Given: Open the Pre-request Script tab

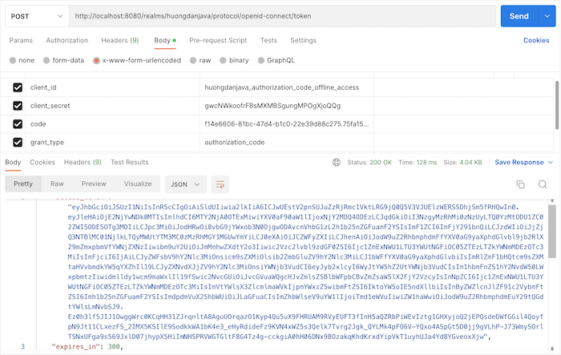Looking at the screenshot, I should (x=218, y=40).
